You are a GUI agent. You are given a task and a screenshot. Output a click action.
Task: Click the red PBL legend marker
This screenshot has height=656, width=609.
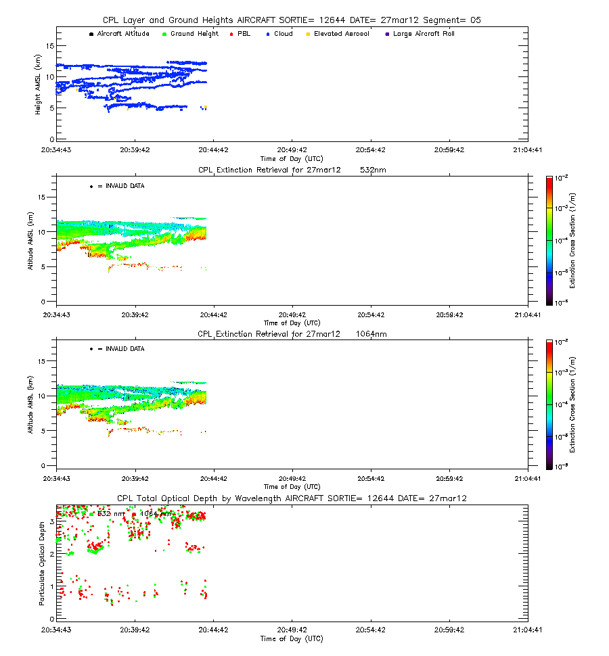[x=231, y=34]
